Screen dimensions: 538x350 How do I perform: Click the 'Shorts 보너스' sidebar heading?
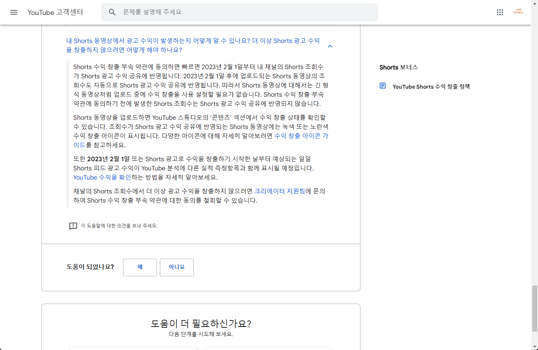coord(399,67)
